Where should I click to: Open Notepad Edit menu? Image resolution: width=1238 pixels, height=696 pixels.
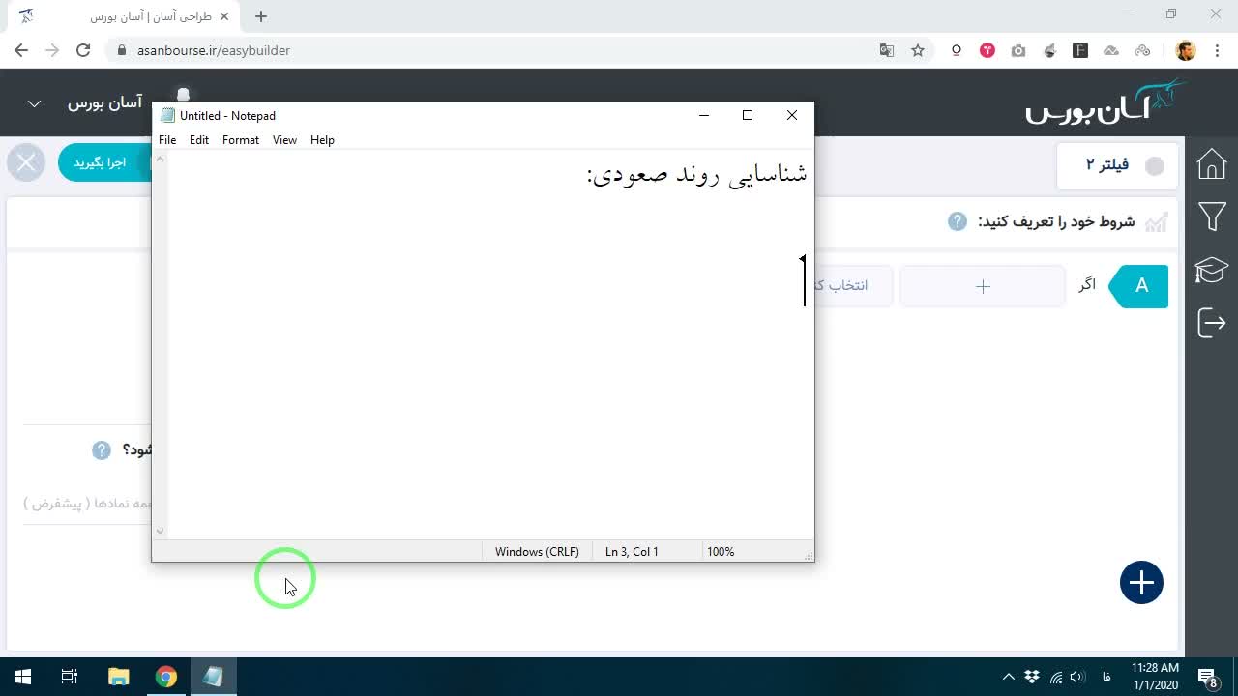(199, 140)
